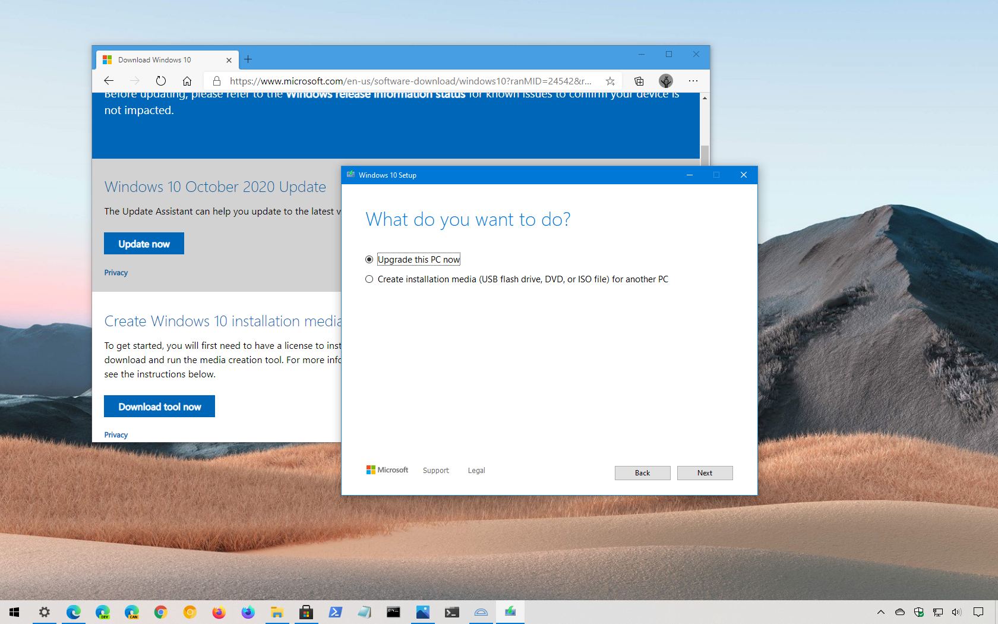Open the volume control tray icon

pyautogui.click(x=956, y=612)
